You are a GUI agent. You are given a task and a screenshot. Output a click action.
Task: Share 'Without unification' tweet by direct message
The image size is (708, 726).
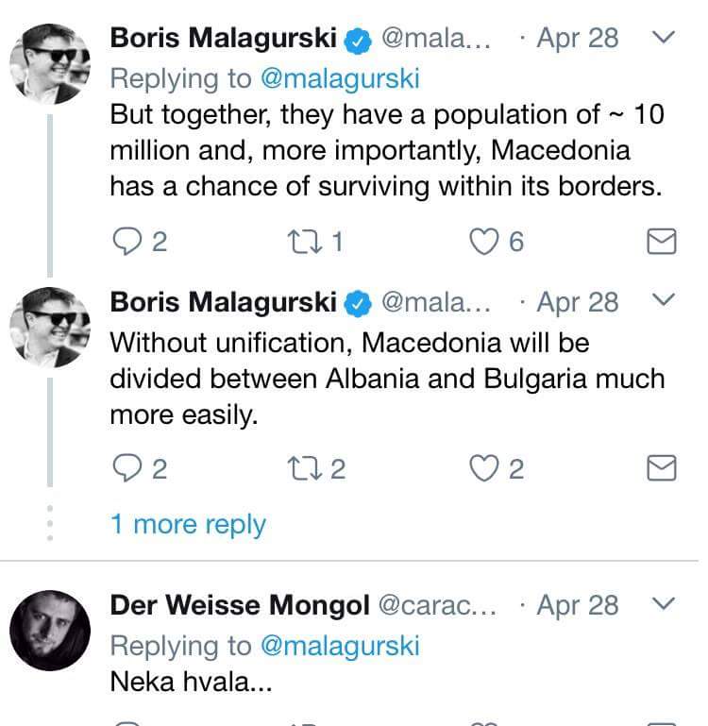662,468
